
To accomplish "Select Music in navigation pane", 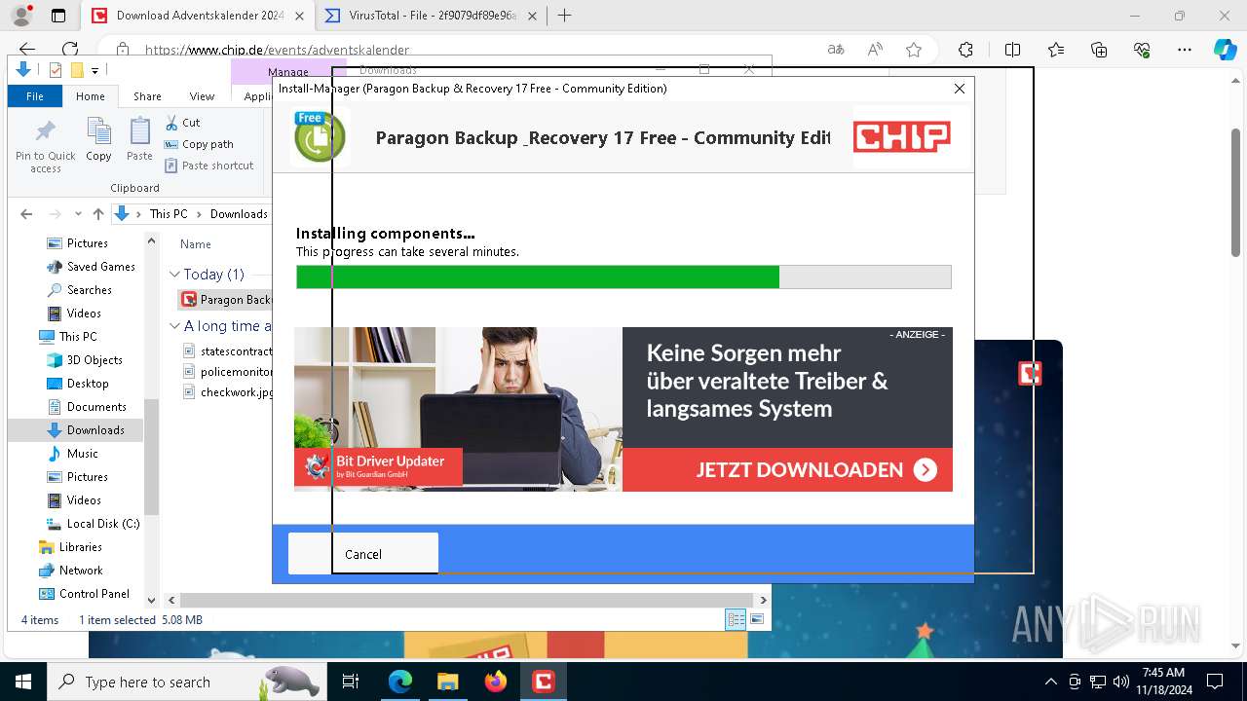I will tap(83, 454).
